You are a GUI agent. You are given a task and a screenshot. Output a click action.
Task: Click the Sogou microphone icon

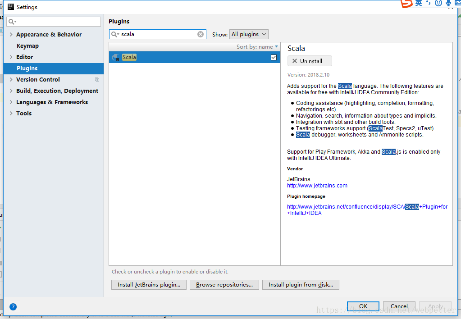coord(448,3)
